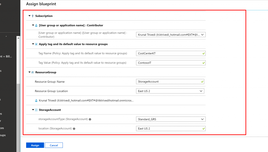Click the Cancel button
268x152 pixels.
pyautogui.click(x=54, y=145)
